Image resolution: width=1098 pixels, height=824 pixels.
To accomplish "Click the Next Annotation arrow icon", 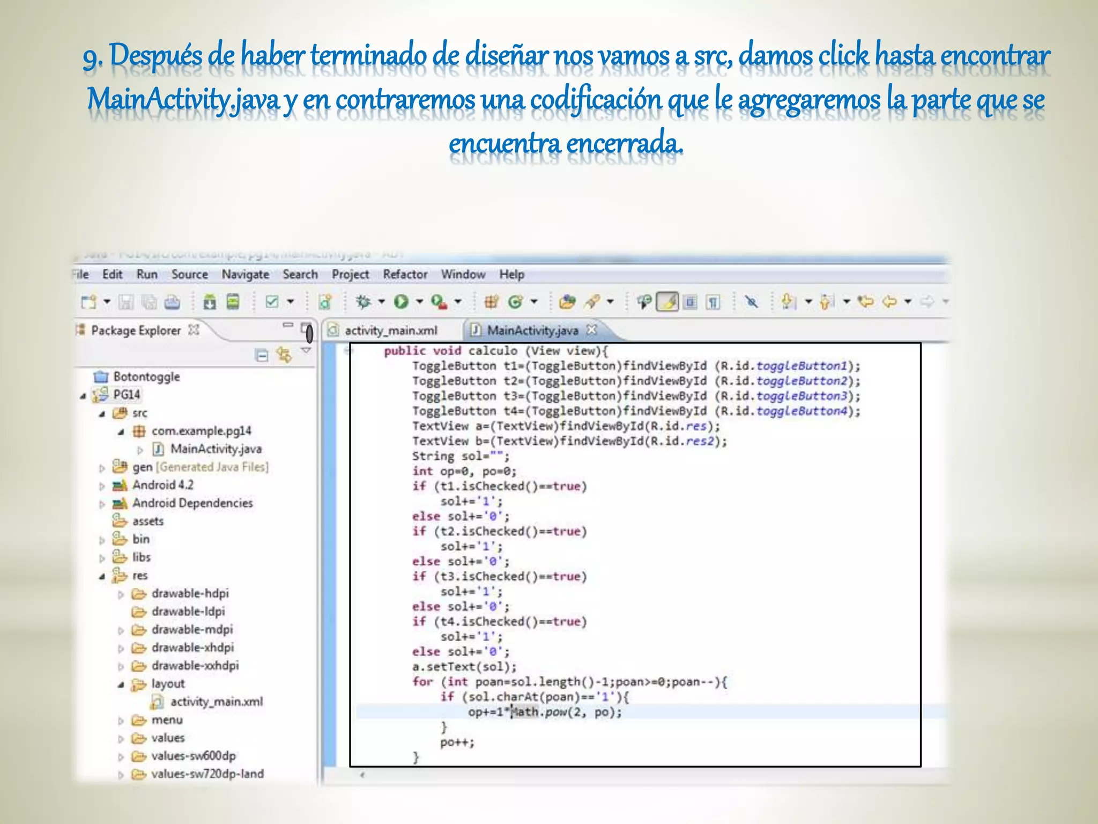I will [x=788, y=302].
